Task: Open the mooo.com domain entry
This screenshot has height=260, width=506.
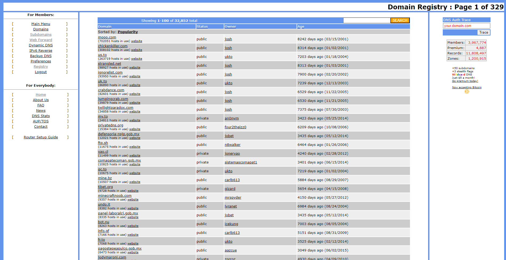Action: [x=107, y=37]
